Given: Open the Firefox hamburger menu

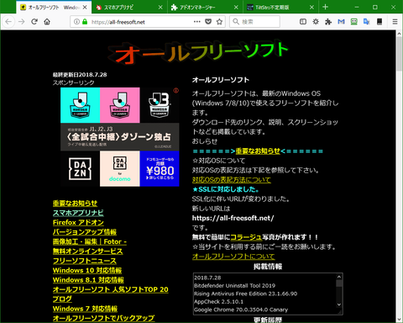Looking at the screenshot, I should [x=395, y=22].
